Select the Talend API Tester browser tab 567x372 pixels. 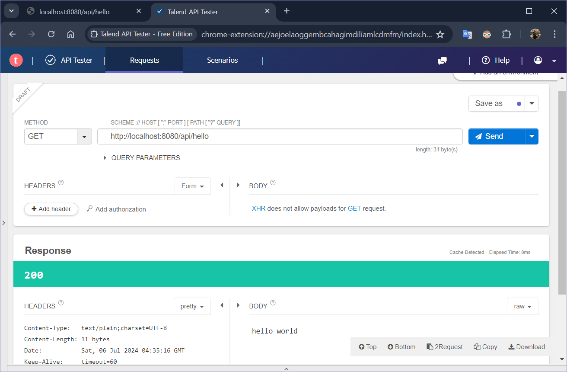coord(213,12)
